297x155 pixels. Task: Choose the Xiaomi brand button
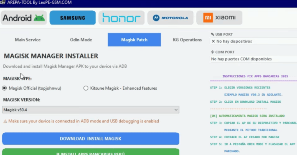point(219,18)
